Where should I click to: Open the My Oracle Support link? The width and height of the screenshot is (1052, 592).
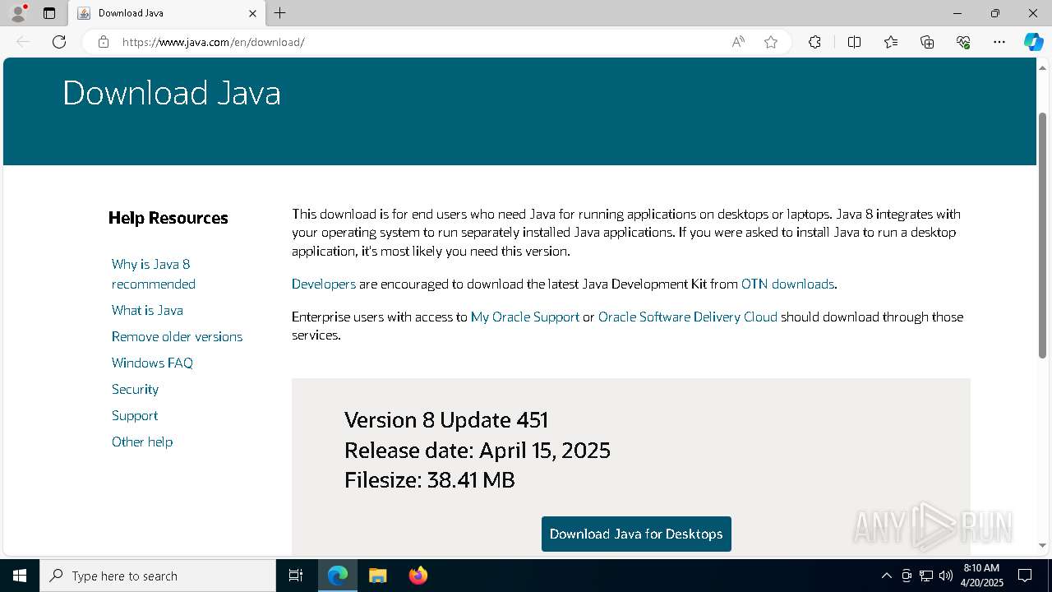click(525, 317)
